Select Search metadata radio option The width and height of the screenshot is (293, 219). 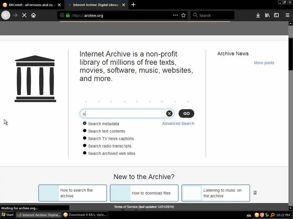[x=84, y=123]
